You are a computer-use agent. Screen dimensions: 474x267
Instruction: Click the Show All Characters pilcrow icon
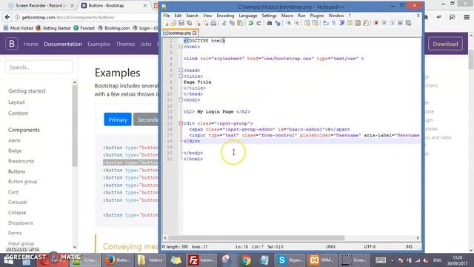click(x=334, y=23)
